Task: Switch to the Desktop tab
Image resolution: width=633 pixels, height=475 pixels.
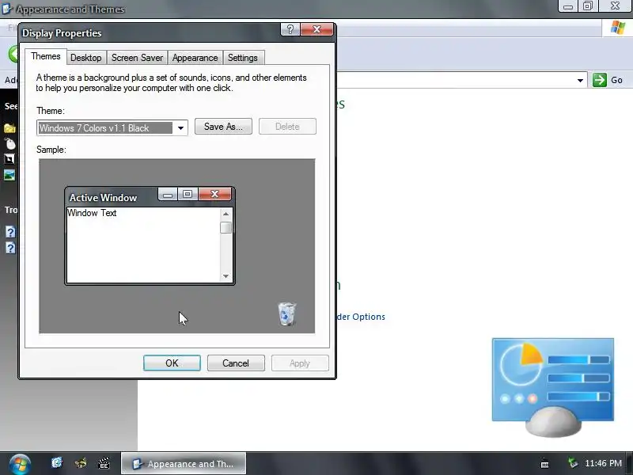Action: 86,58
